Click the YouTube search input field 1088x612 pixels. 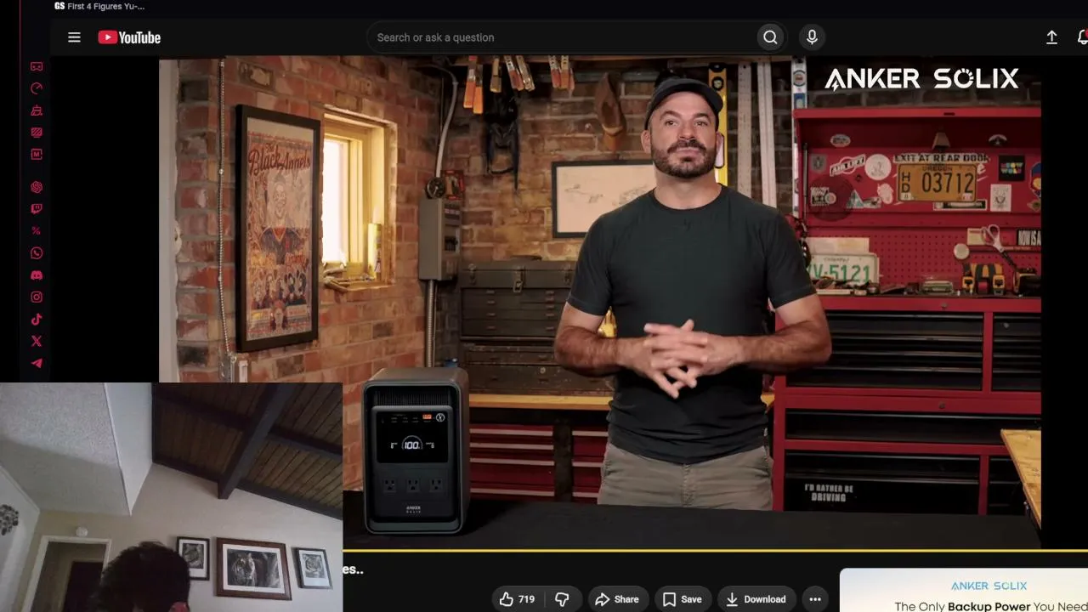tap(562, 37)
